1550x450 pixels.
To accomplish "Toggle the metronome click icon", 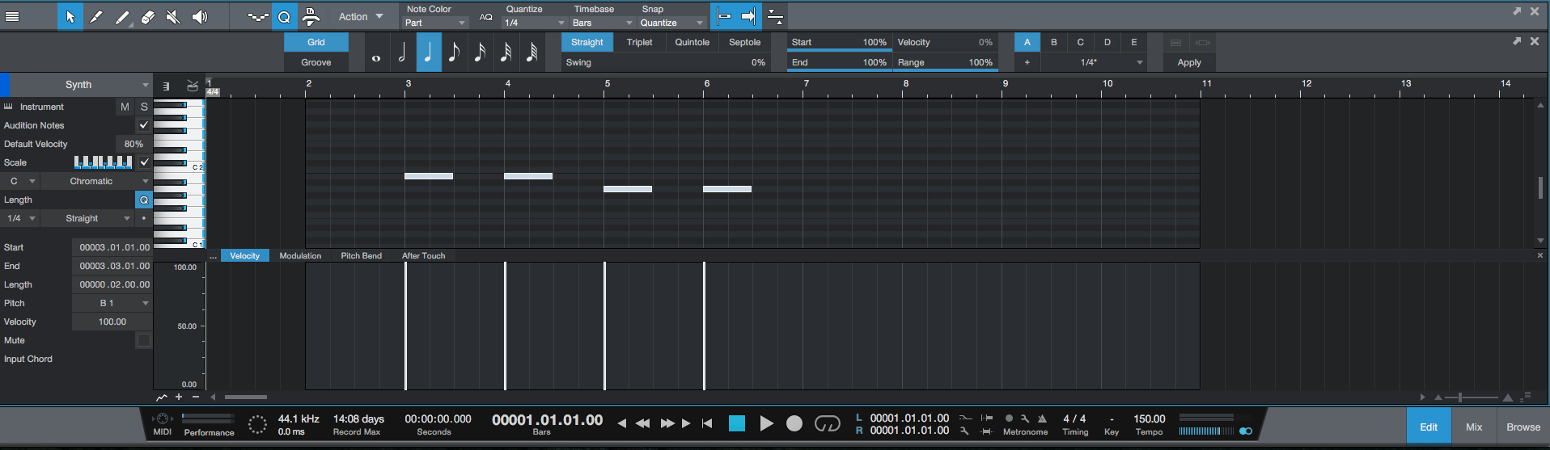I will click(1042, 418).
